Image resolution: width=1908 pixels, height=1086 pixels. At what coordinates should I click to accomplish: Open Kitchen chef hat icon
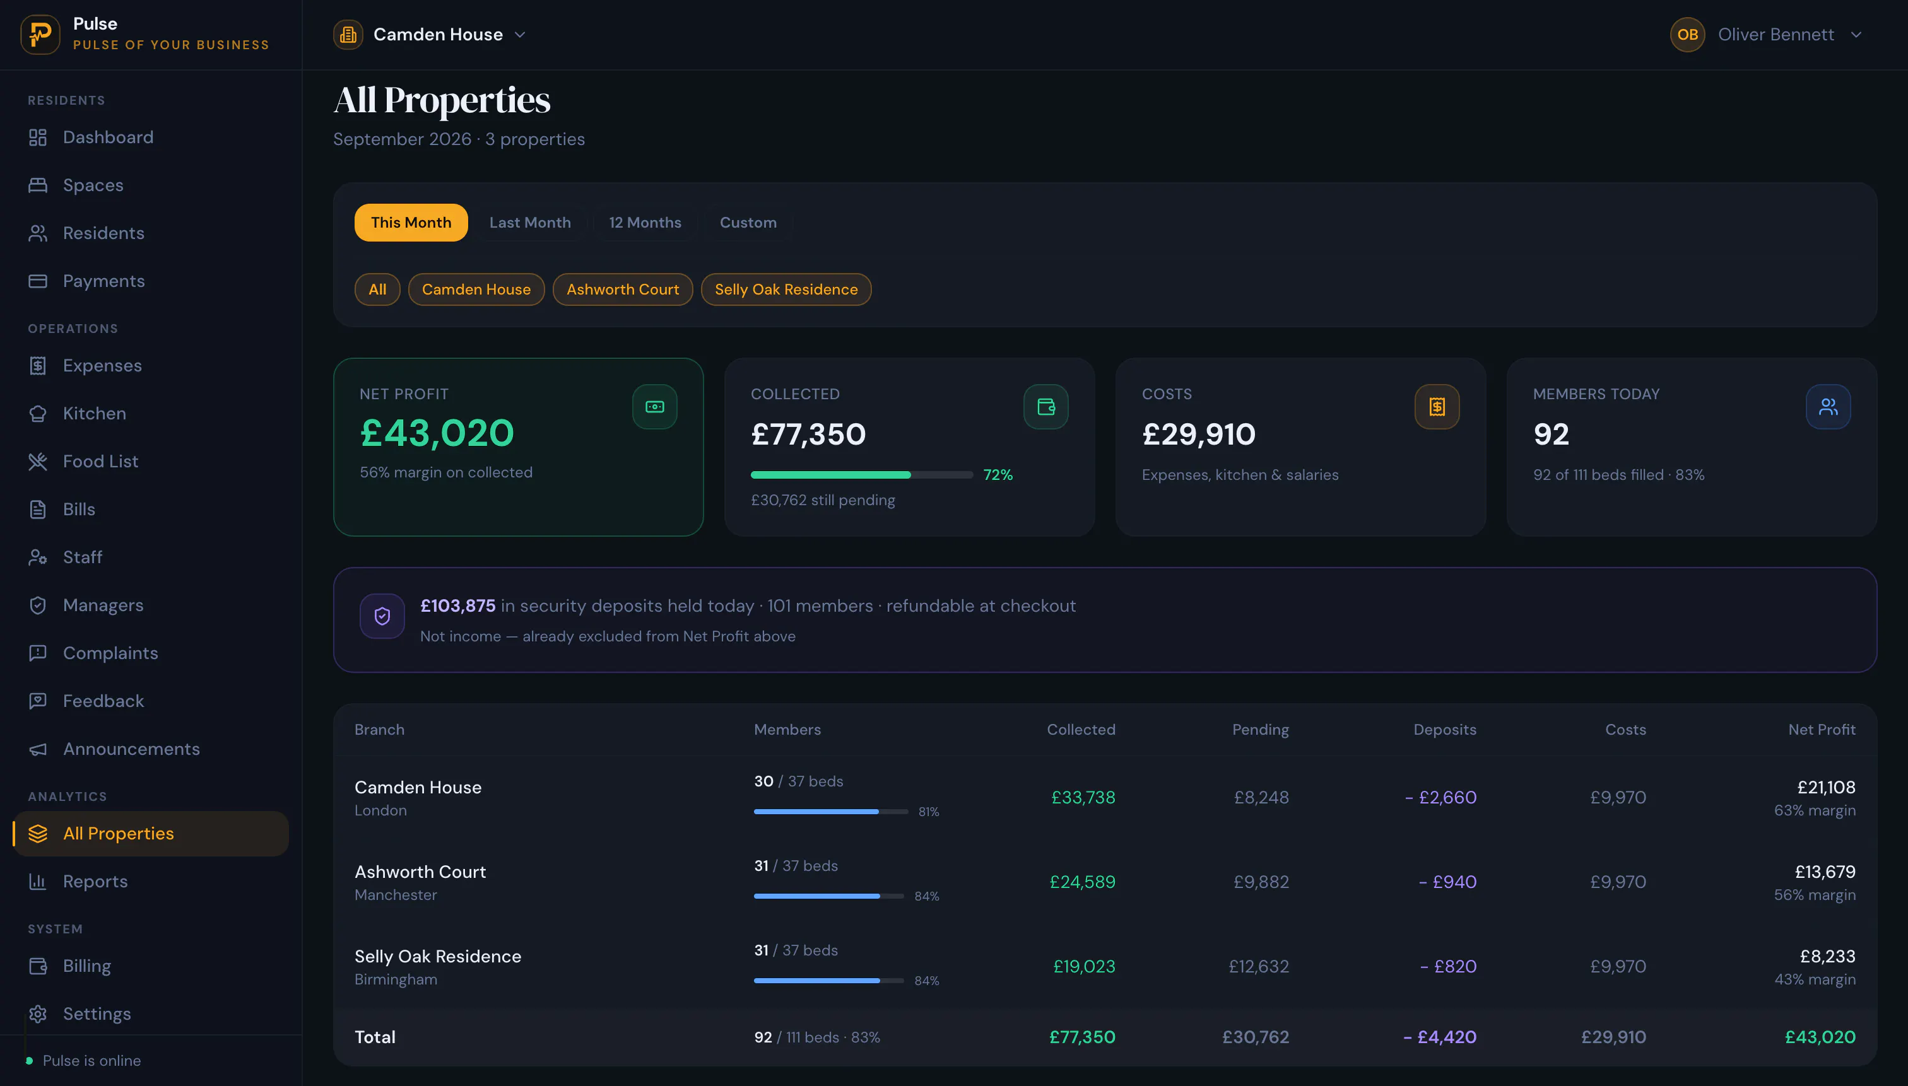[x=38, y=413]
